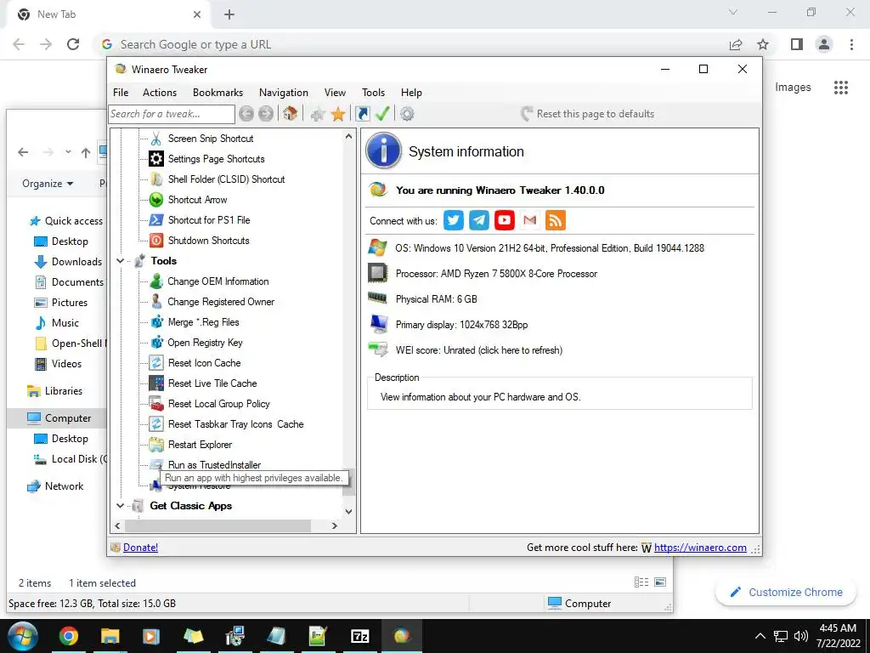The width and height of the screenshot is (870, 653).
Task: Click the Twitter icon in Connect with us
Action: [x=454, y=220]
